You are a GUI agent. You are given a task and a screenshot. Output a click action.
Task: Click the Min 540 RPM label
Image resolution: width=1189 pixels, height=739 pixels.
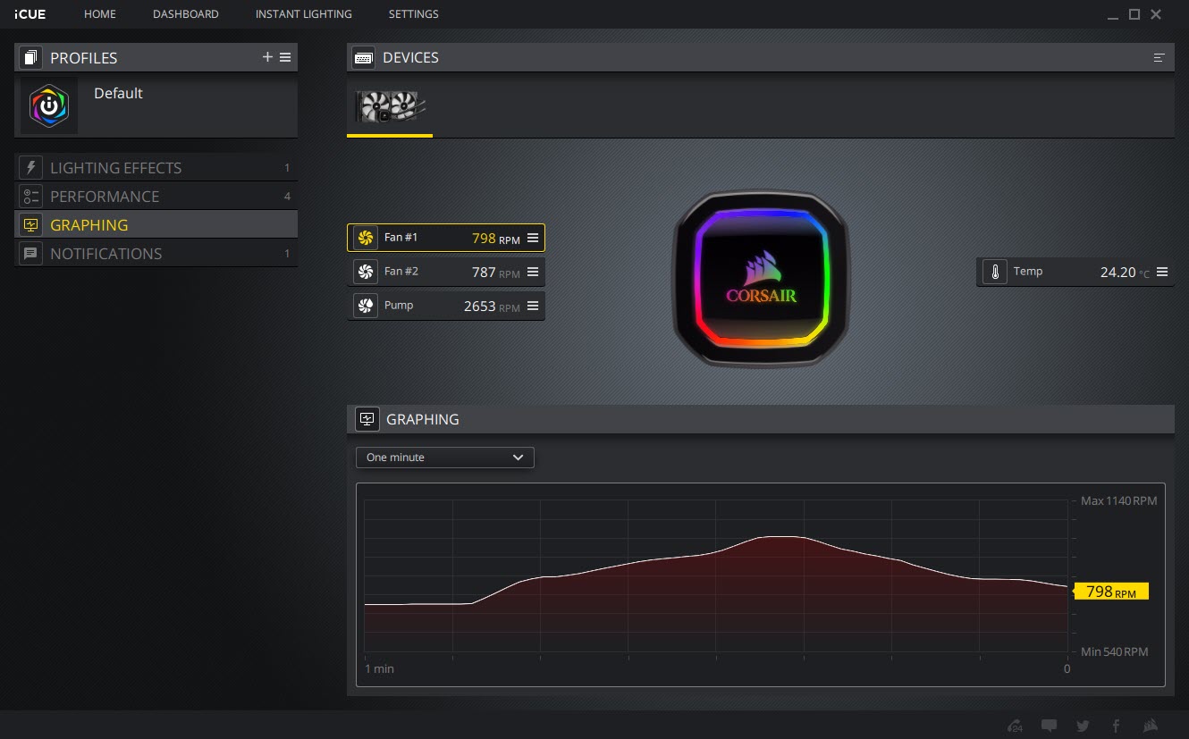pyautogui.click(x=1114, y=651)
